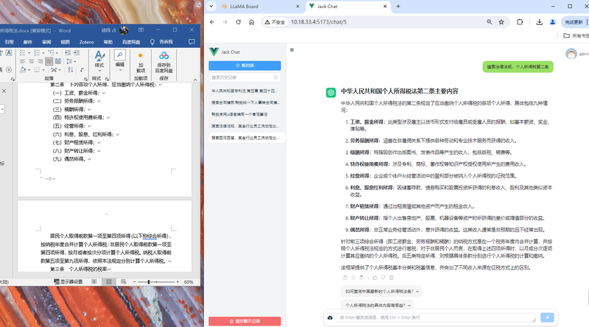Click 显示器设置 in Word status bar

click(x=68, y=282)
